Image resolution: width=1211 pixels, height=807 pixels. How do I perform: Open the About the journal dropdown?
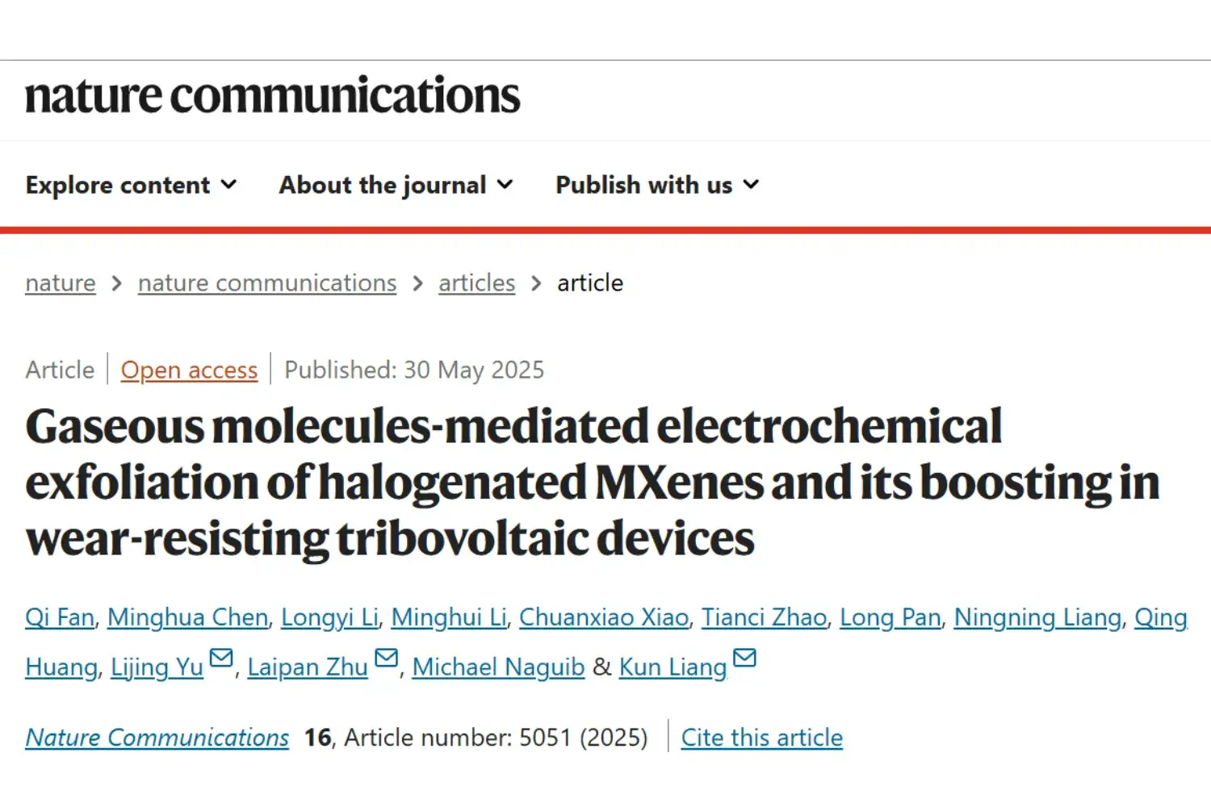point(396,186)
